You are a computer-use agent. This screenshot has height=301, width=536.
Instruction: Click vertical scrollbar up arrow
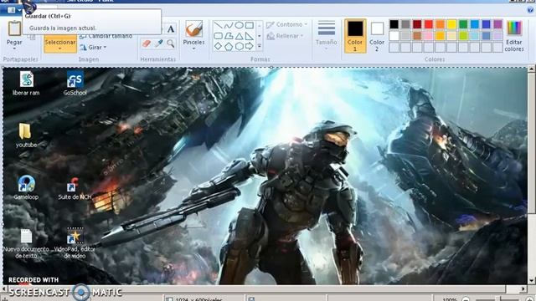(531, 69)
